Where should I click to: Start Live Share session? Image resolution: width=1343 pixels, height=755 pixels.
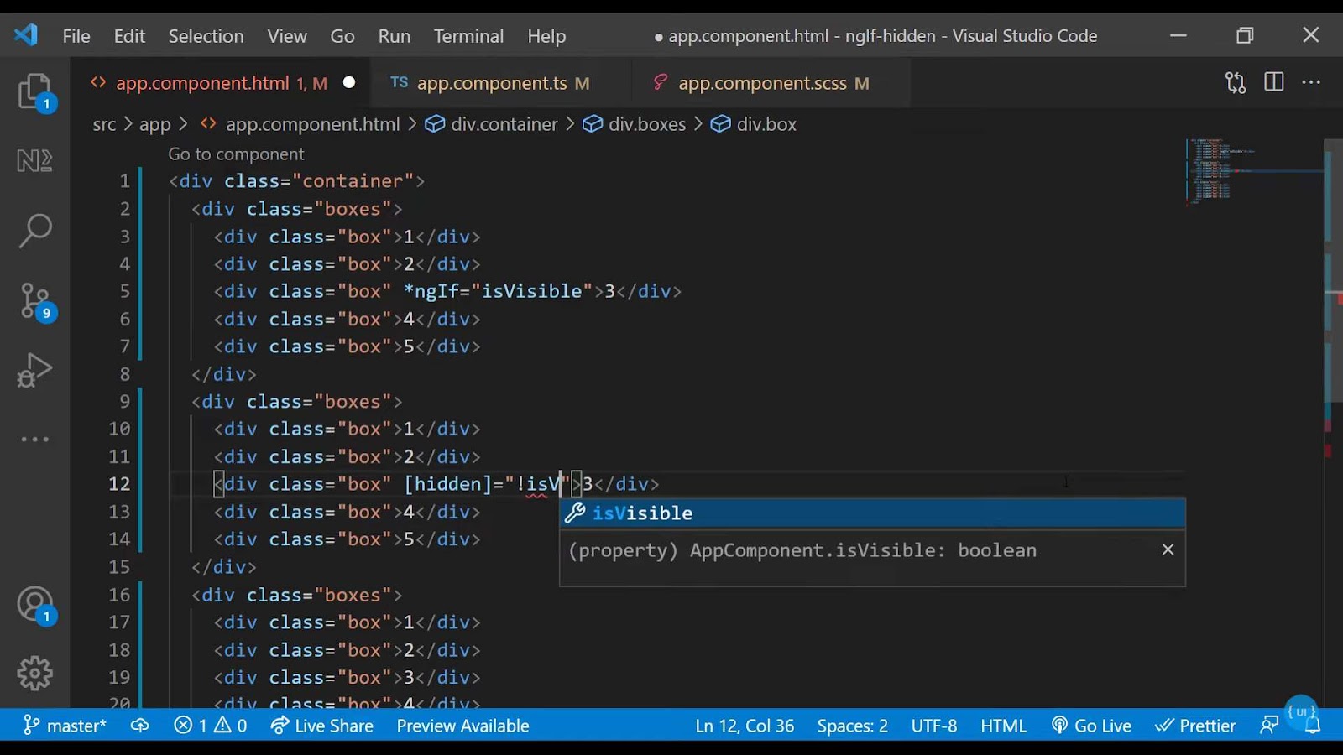(322, 726)
